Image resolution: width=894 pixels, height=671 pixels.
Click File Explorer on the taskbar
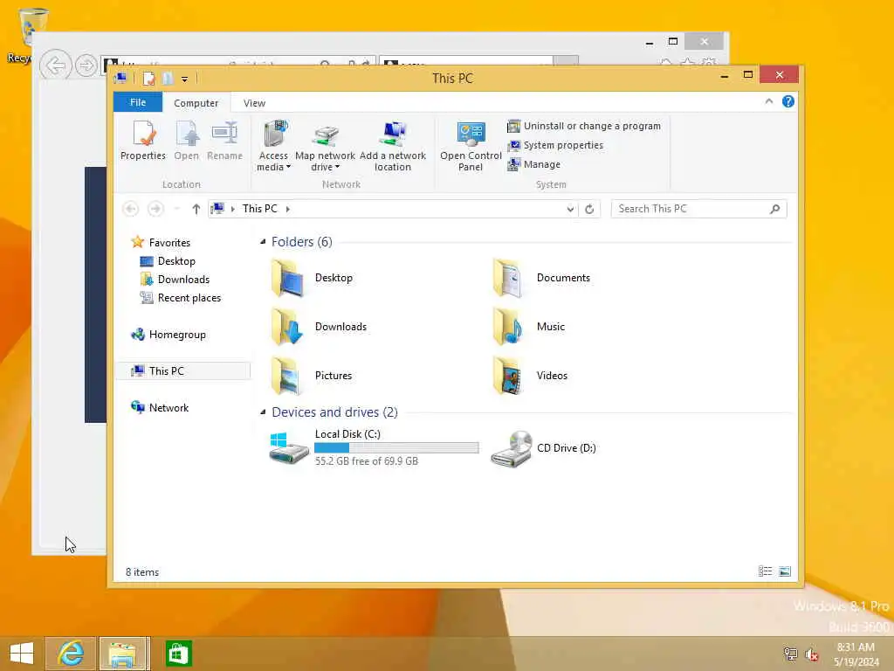[124, 654]
